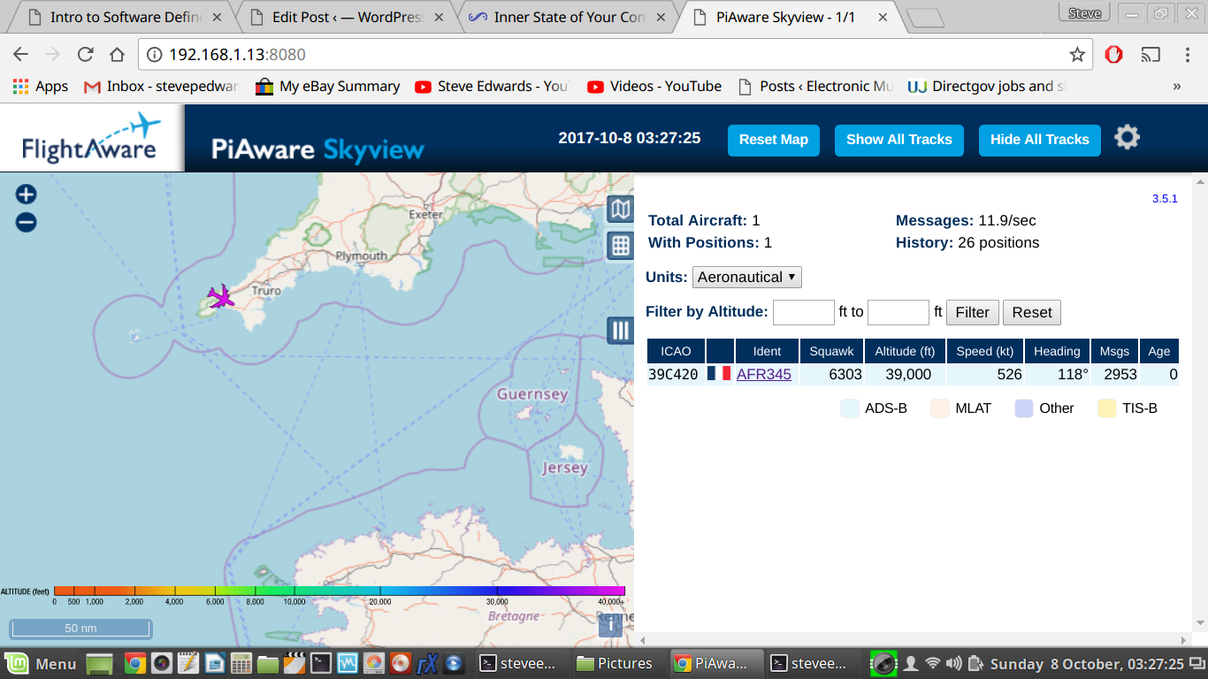This screenshot has width=1208, height=679.
Task: Click the minimum altitude filter field
Action: click(x=803, y=312)
